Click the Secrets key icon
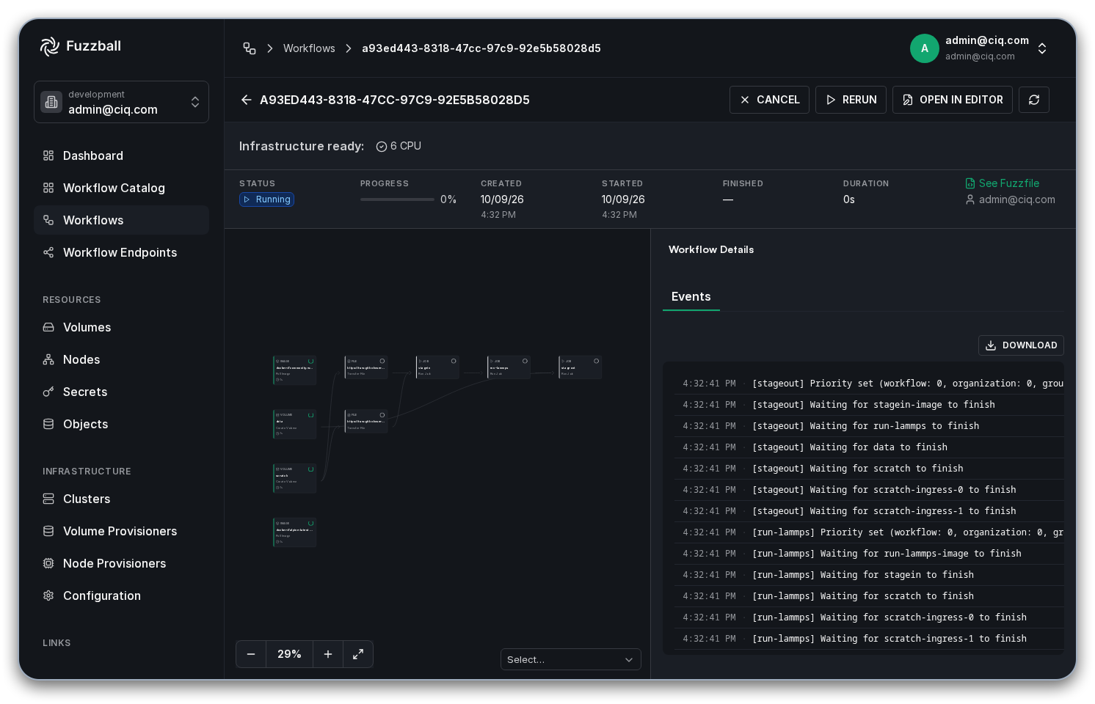Image resolution: width=1095 pixels, height=704 pixels. tap(48, 392)
